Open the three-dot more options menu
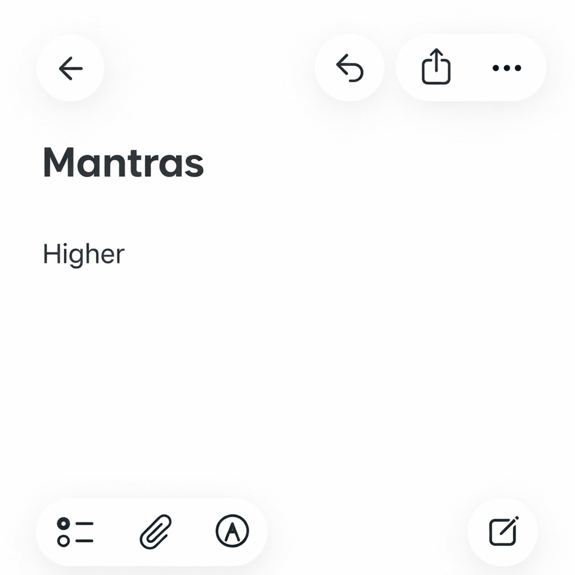This screenshot has width=575, height=575. 507,68
